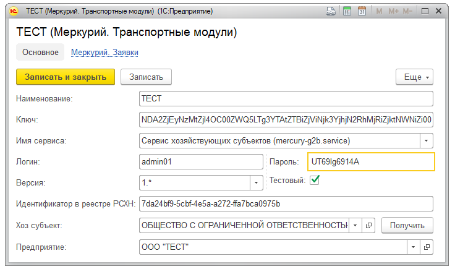
Task: Open the calculator icon in title bar
Action: coord(347,11)
